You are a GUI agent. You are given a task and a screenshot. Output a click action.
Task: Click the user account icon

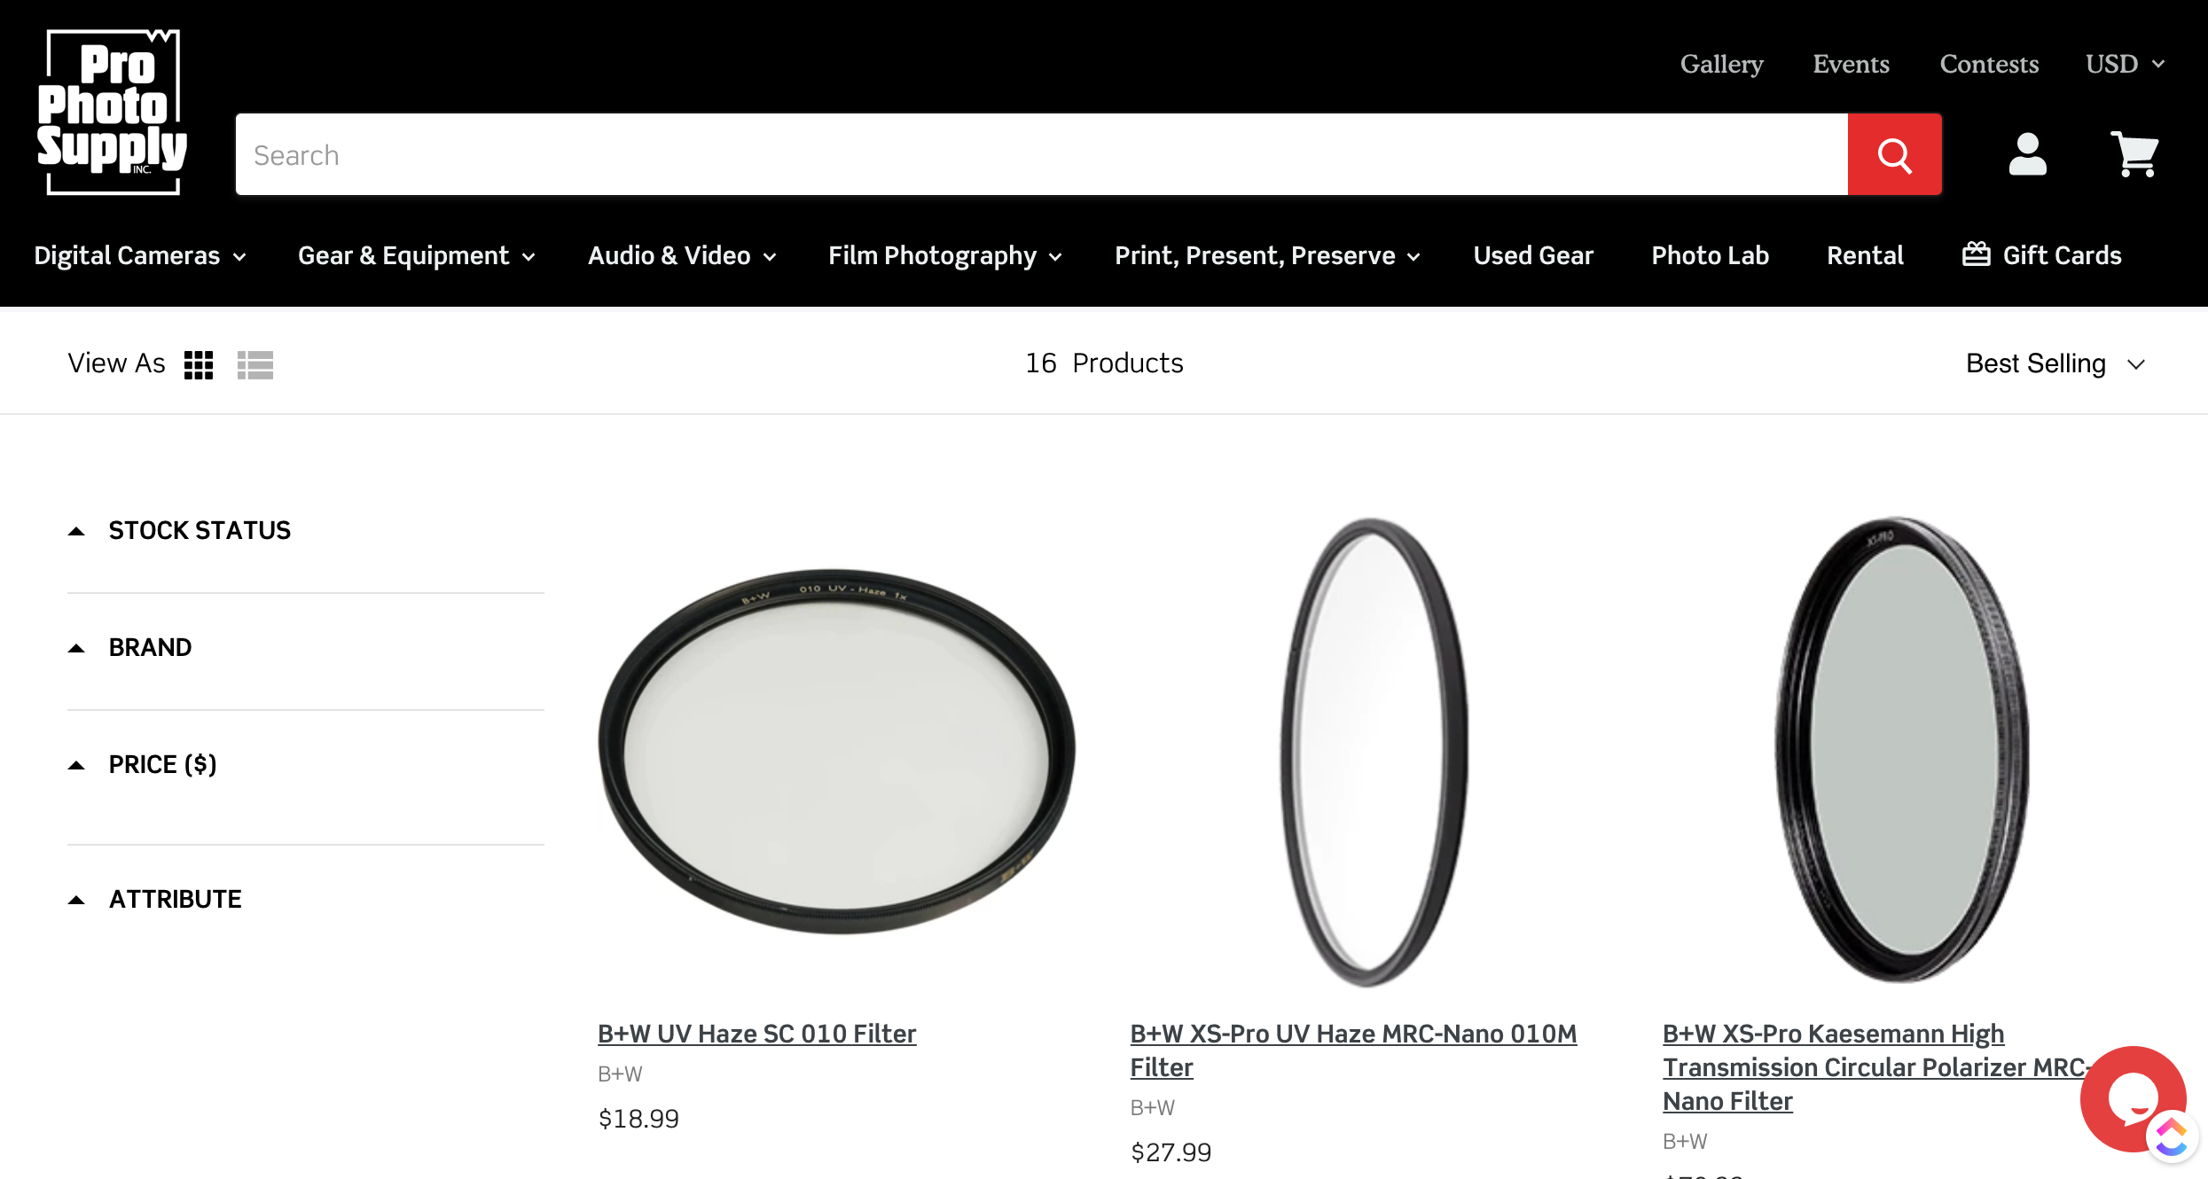2030,154
